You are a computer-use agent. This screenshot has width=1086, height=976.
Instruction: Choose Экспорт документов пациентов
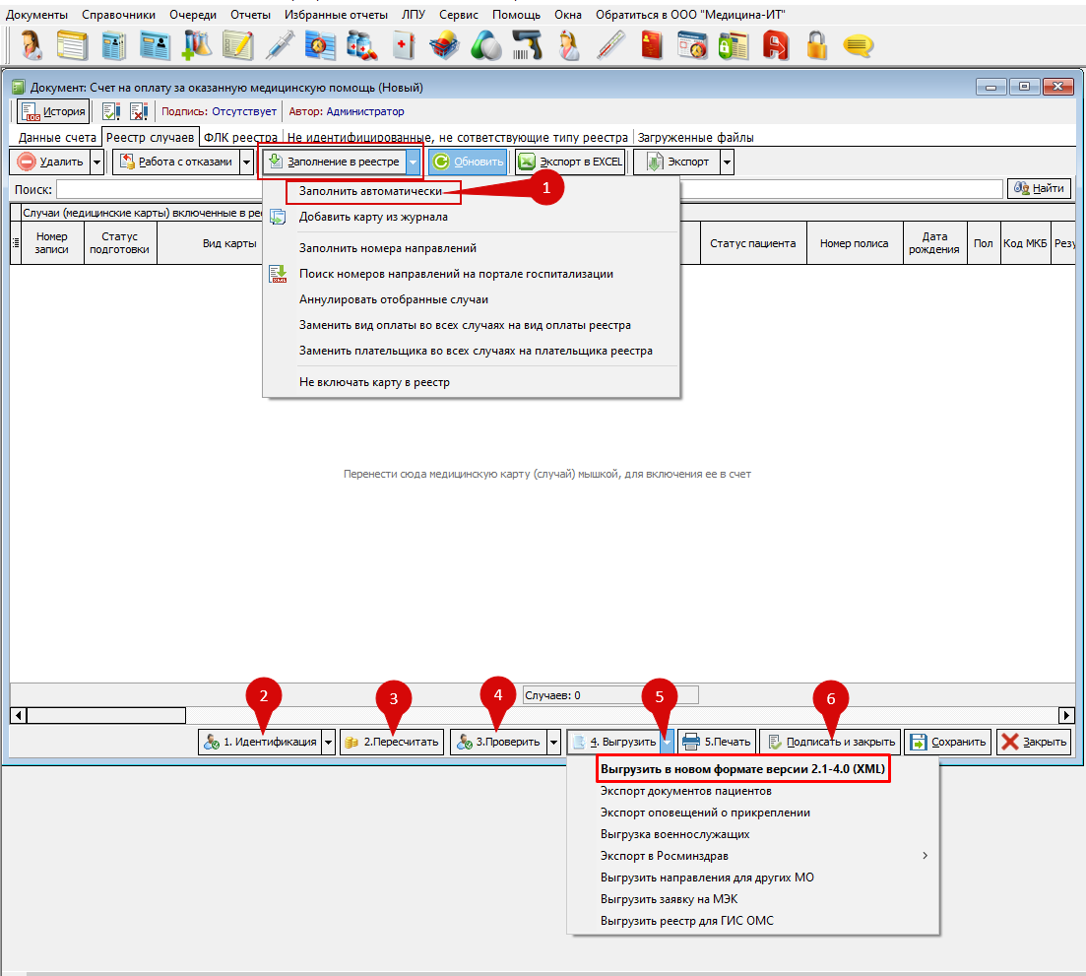(753, 791)
